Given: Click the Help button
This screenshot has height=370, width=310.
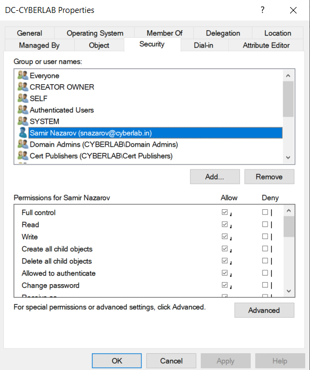Looking at the screenshot, I should click(x=280, y=361).
